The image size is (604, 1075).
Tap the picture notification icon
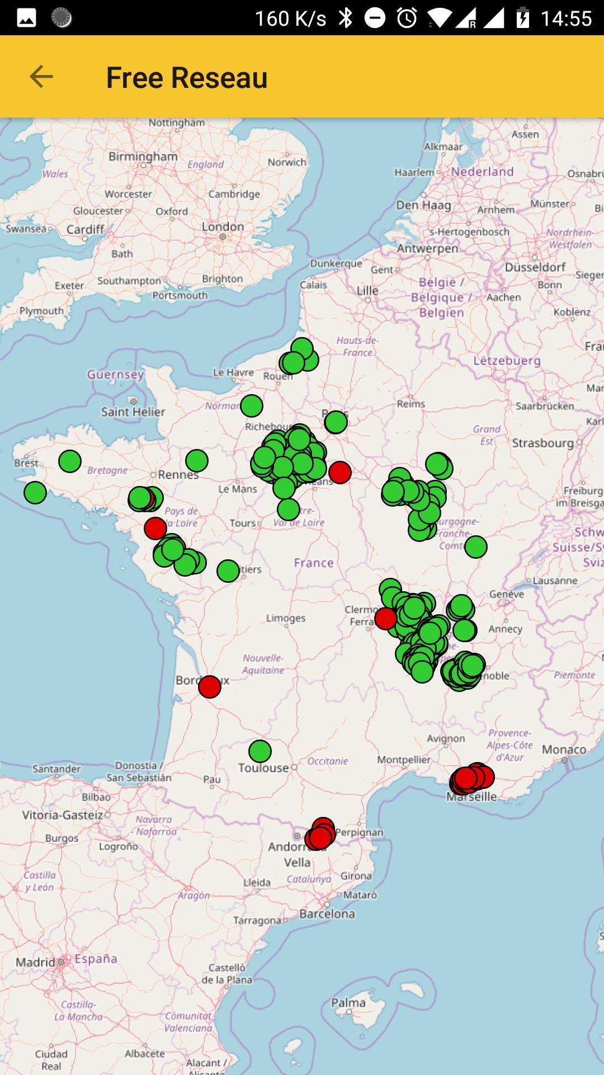point(26,18)
